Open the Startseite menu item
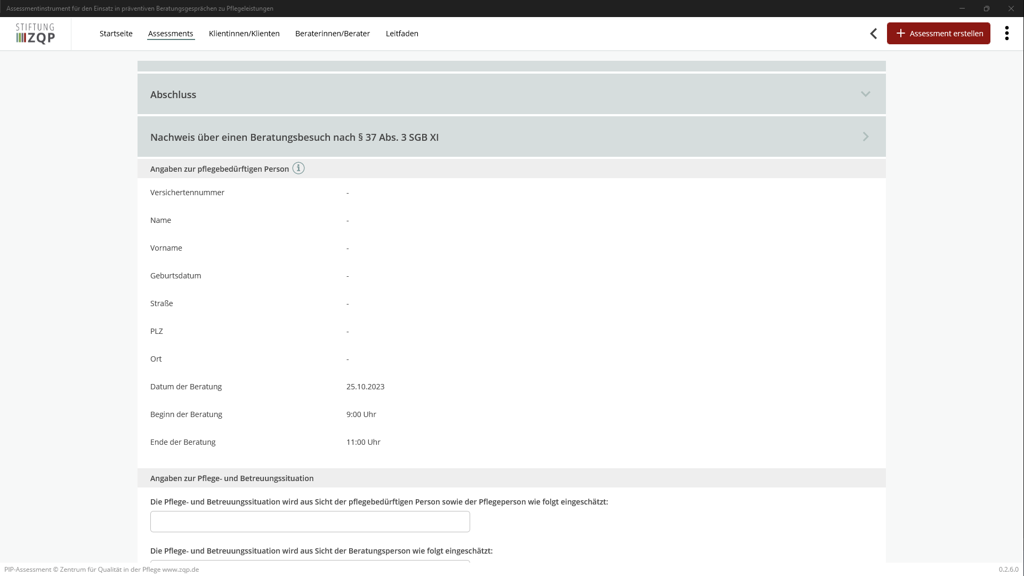Screen dimensions: 1024x576 click(x=116, y=34)
